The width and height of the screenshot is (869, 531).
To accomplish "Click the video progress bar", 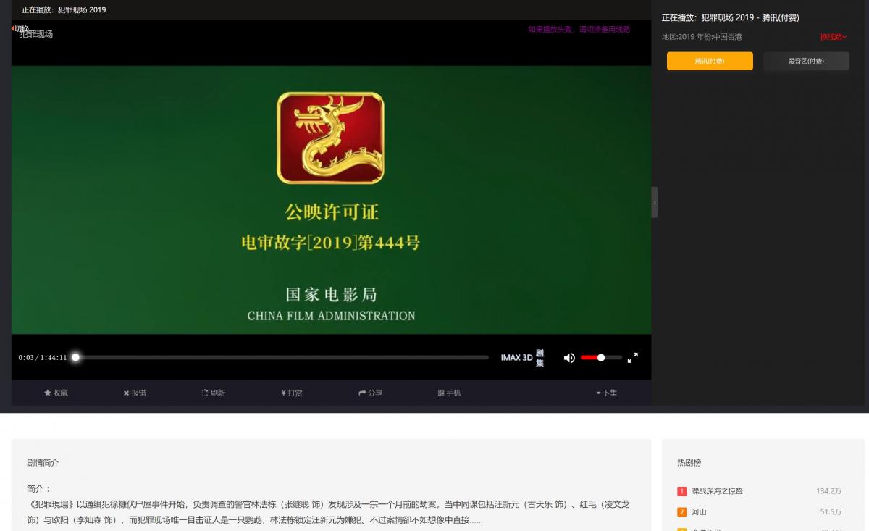I will tap(282, 357).
